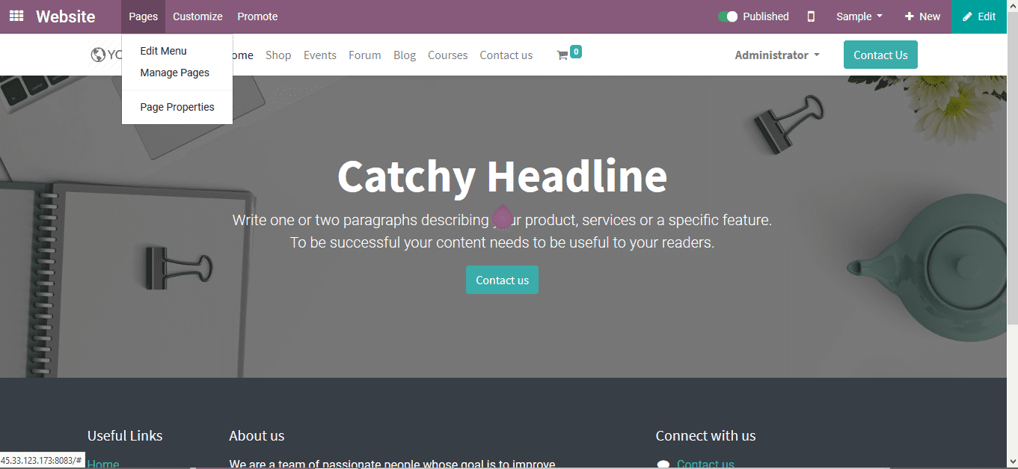Navigate to the Shop page
Image resolution: width=1018 pixels, height=469 pixels.
278,55
